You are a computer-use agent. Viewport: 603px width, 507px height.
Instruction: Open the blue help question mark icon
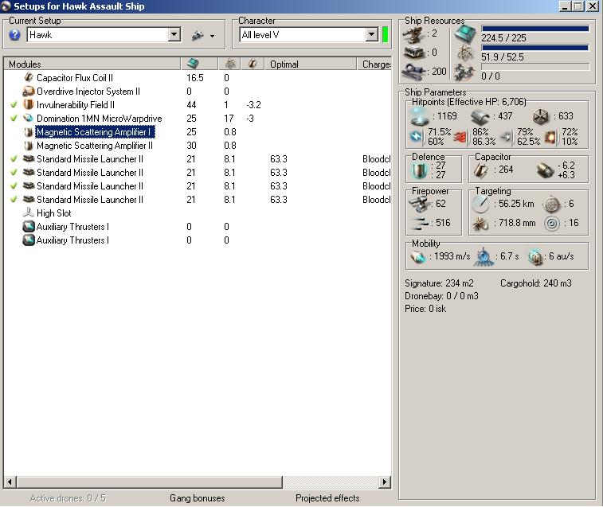(x=14, y=35)
